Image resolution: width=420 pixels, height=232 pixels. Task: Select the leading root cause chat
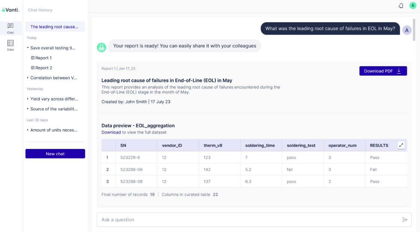55,27
